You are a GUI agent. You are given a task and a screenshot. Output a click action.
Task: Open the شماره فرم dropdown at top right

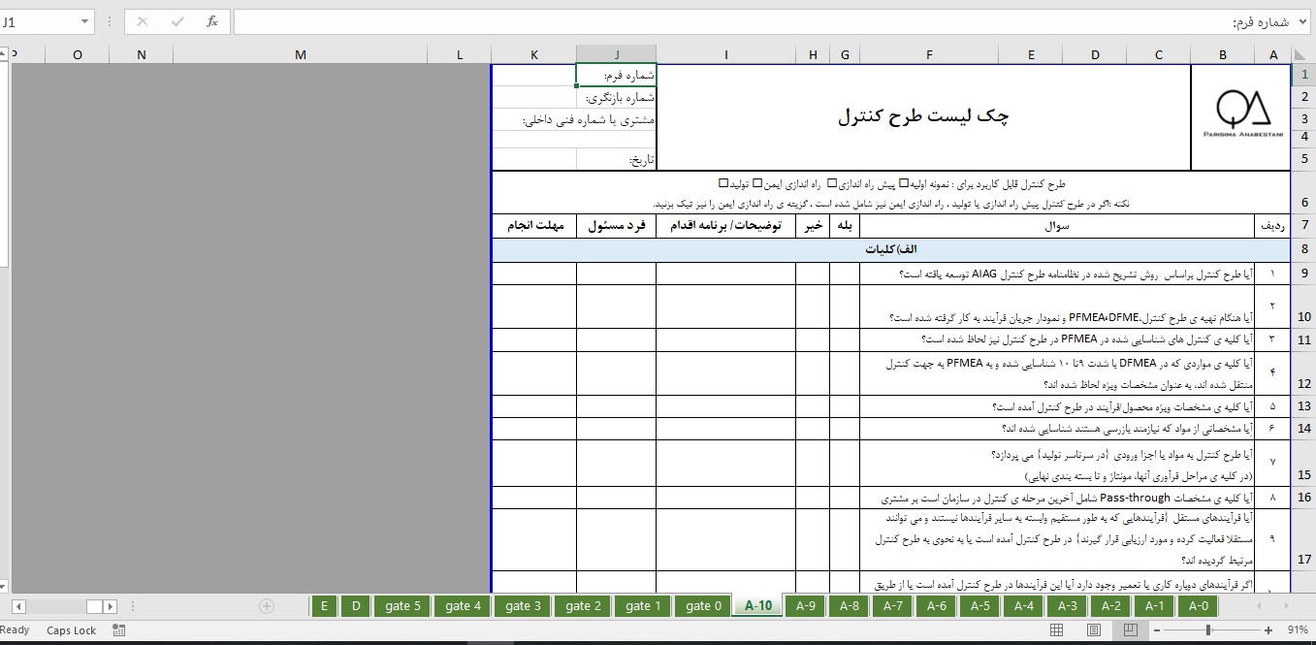click(x=1302, y=21)
